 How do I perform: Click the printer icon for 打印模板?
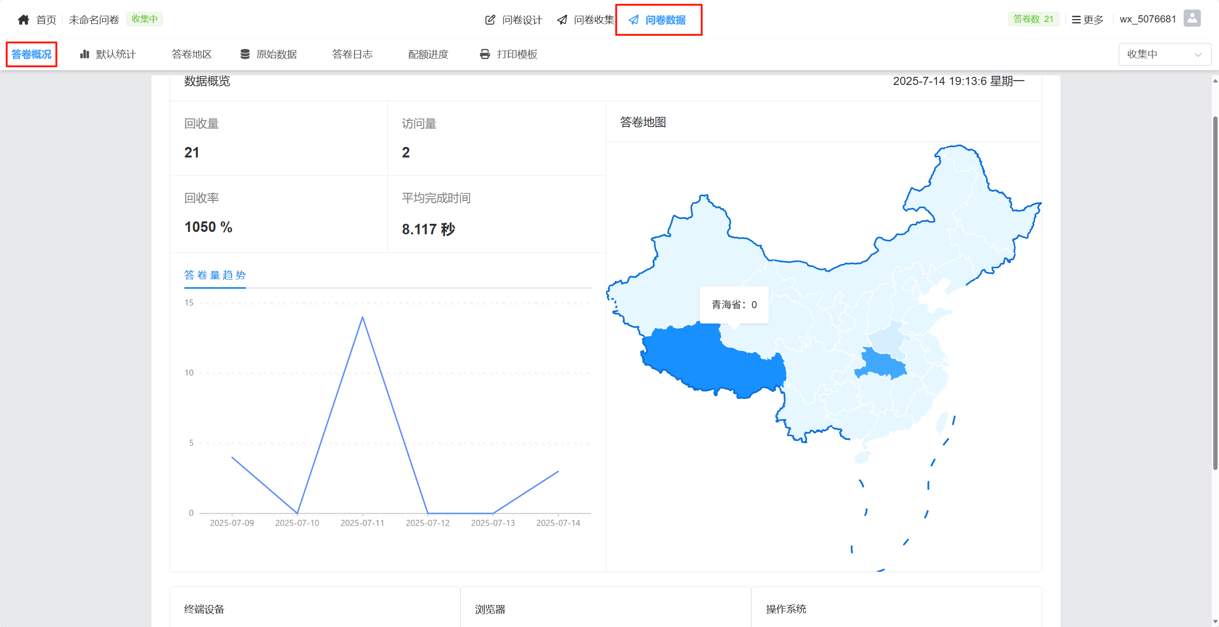click(x=485, y=54)
